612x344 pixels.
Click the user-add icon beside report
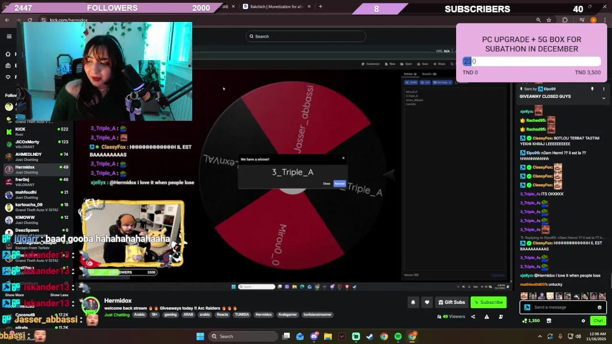[501, 316]
